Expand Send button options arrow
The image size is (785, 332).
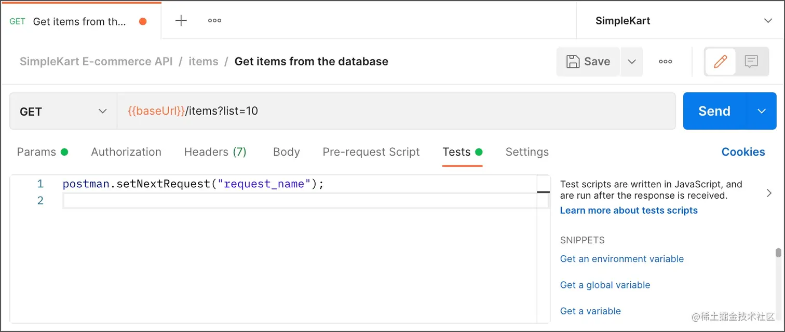click(761, 111)
